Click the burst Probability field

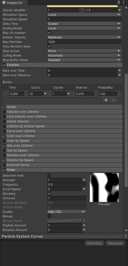[108, 94]
